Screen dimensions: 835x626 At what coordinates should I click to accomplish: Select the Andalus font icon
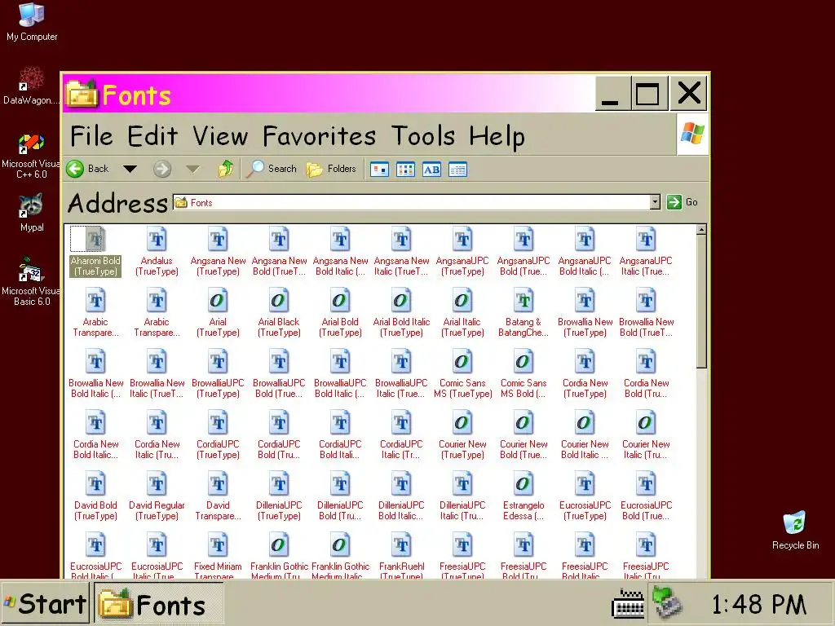click(157, 239)
